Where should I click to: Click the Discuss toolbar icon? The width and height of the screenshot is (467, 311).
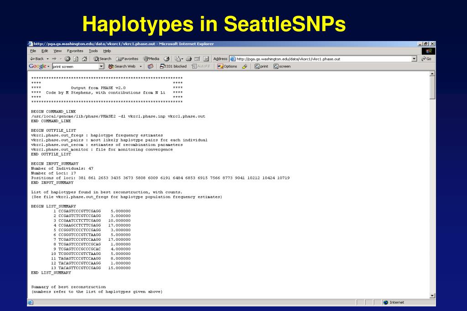[x=206, y=59]
